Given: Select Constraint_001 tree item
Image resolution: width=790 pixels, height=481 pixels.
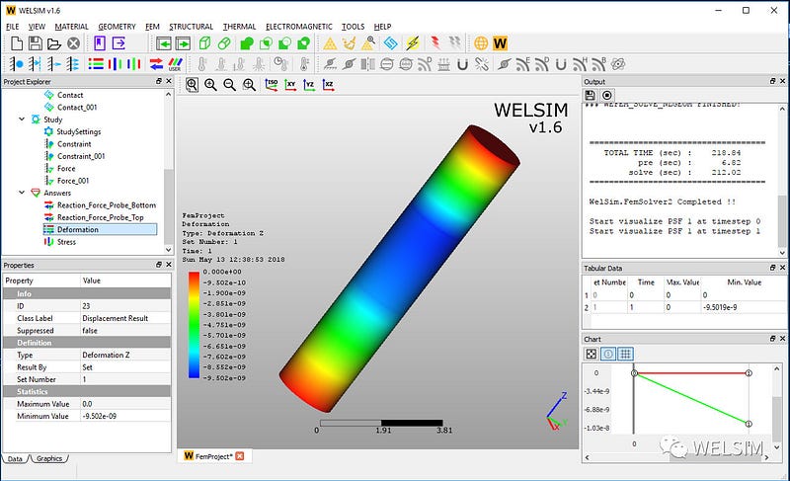Looking at the screenshot, I should click(81, 156).
